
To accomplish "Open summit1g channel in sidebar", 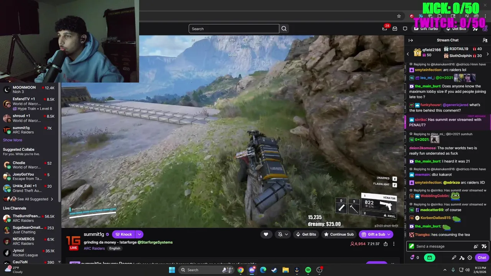I will tap(30, 130).
